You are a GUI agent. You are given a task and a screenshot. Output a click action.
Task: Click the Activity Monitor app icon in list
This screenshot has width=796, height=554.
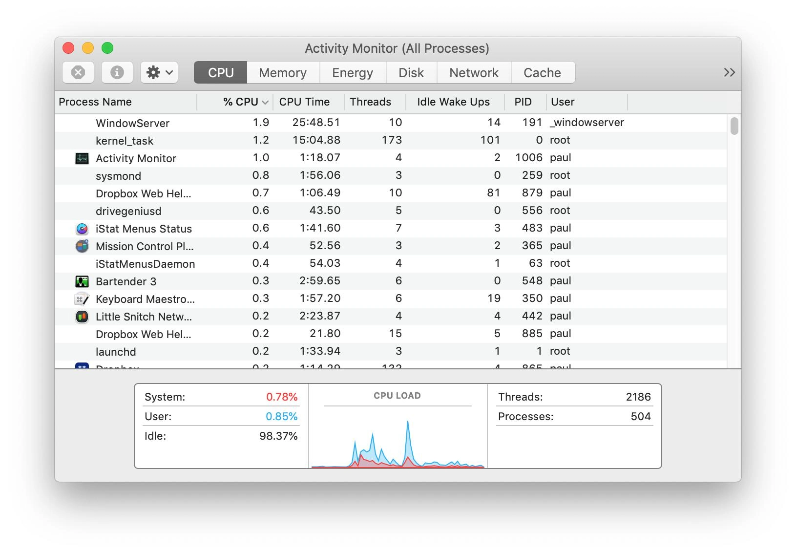(82, 158)
